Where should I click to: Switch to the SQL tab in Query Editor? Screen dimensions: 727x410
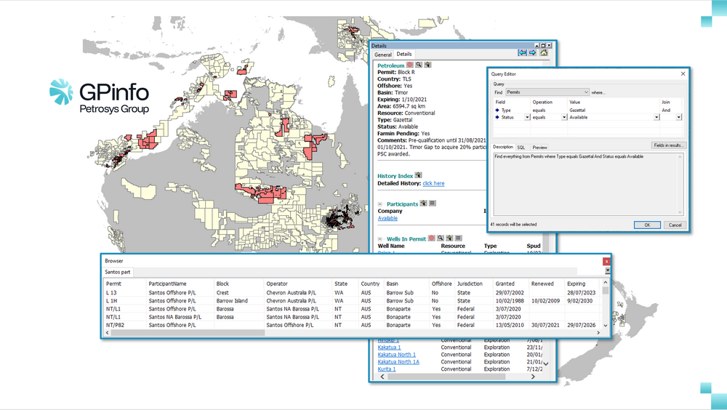coord(521,147)
